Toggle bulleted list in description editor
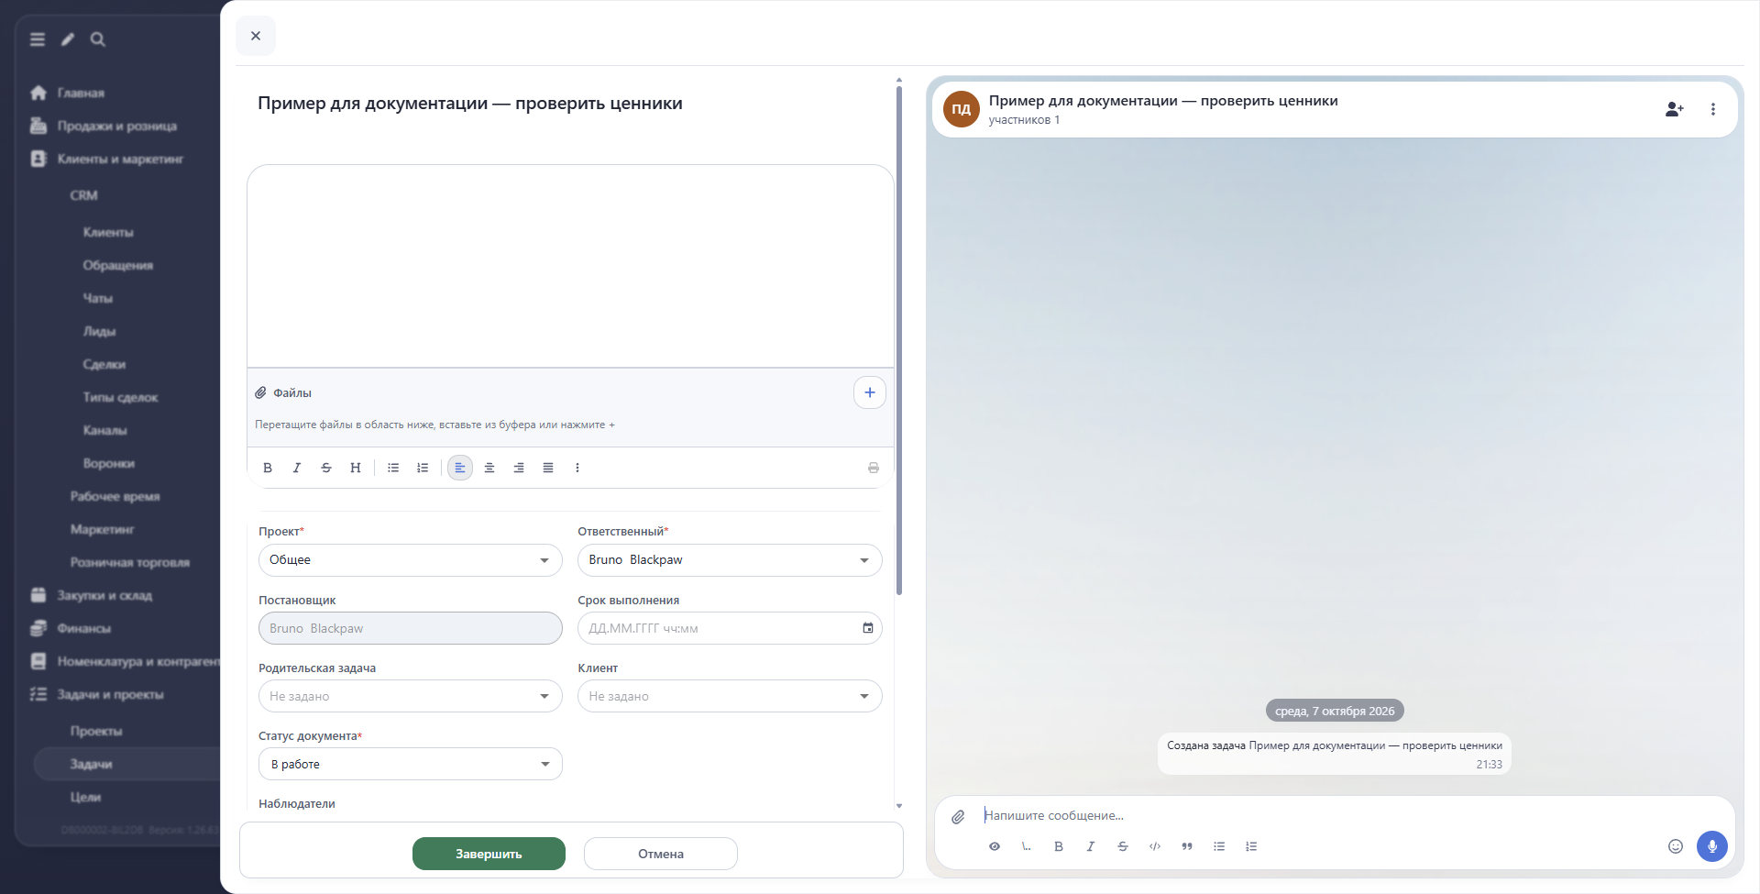Viewport: 1760px width, 894px height. 393,468
